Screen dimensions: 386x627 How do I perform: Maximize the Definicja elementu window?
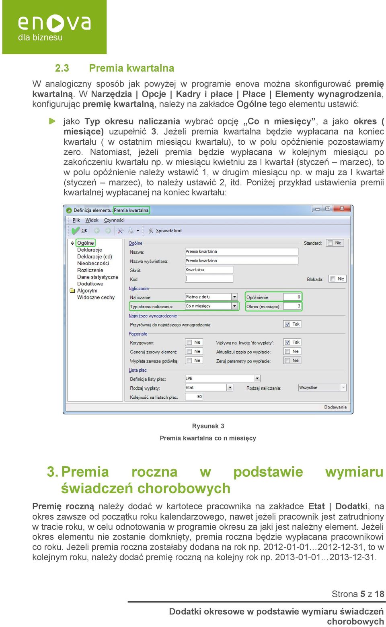[x=328, y=209]
